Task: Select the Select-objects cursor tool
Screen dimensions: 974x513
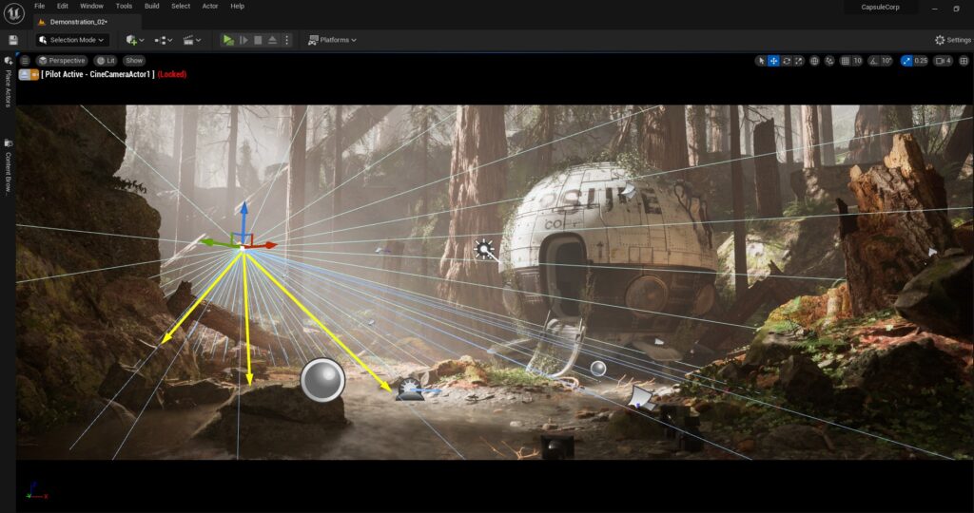Action: (761, 61)
